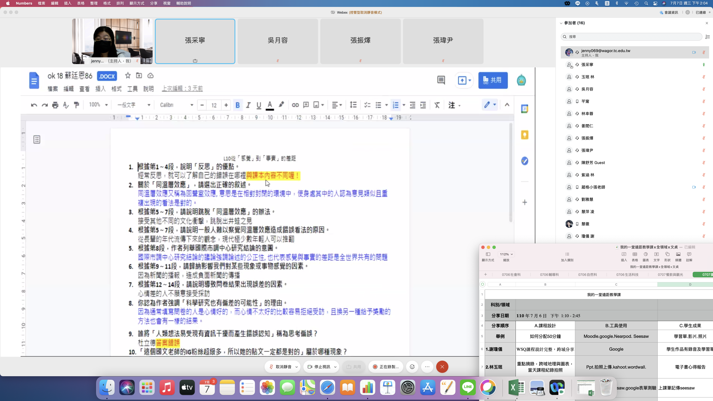The height and width of the screenshot is (401, 713).
Task: Click the paint format roller icon
Action: (x=76, y=105)
